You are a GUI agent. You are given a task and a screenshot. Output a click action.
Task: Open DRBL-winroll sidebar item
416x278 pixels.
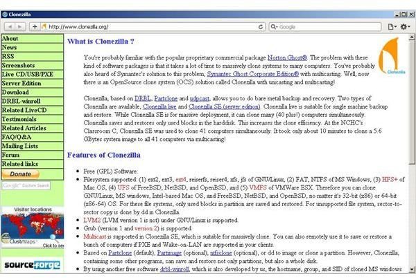(33, 102)
